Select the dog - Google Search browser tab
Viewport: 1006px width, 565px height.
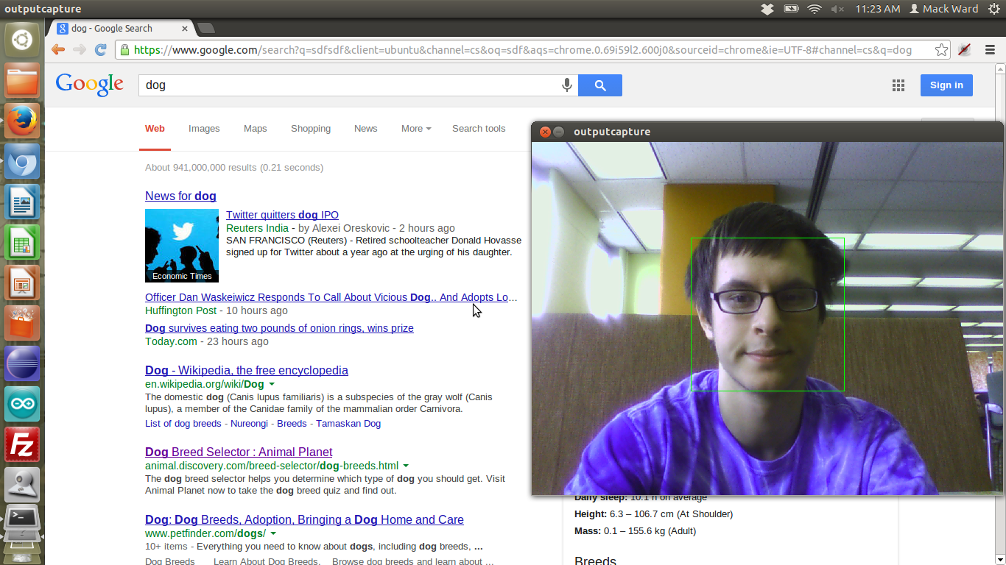tap(122, 28)
